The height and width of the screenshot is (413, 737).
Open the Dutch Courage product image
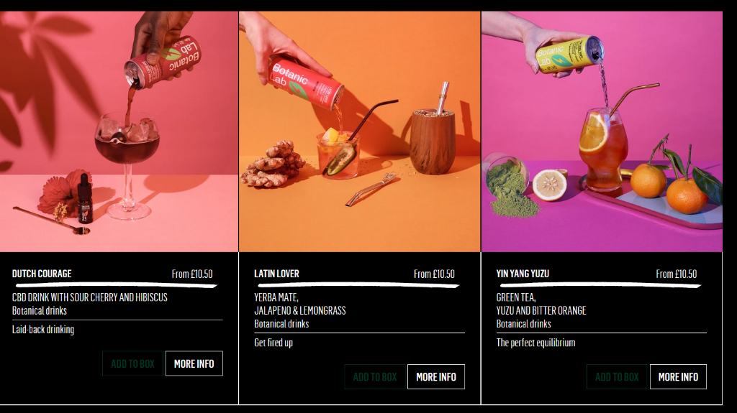(x=119, y=131)
